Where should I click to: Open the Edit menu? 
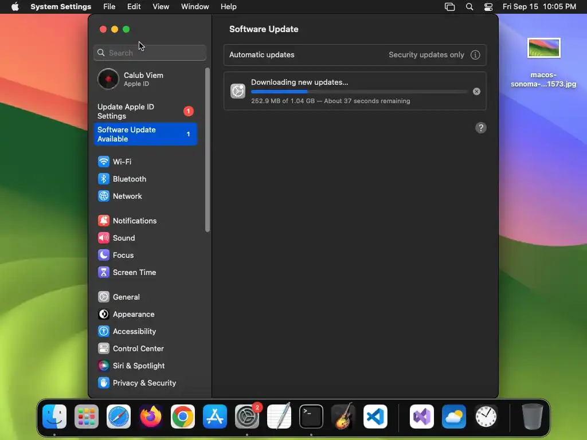tap(134, 7)
